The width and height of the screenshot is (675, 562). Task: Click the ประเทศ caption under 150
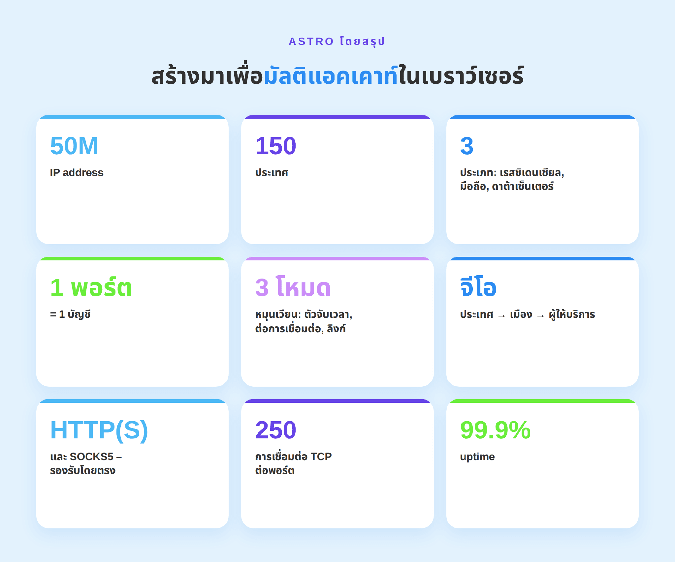pyautogui.click(x=272, y=172)
